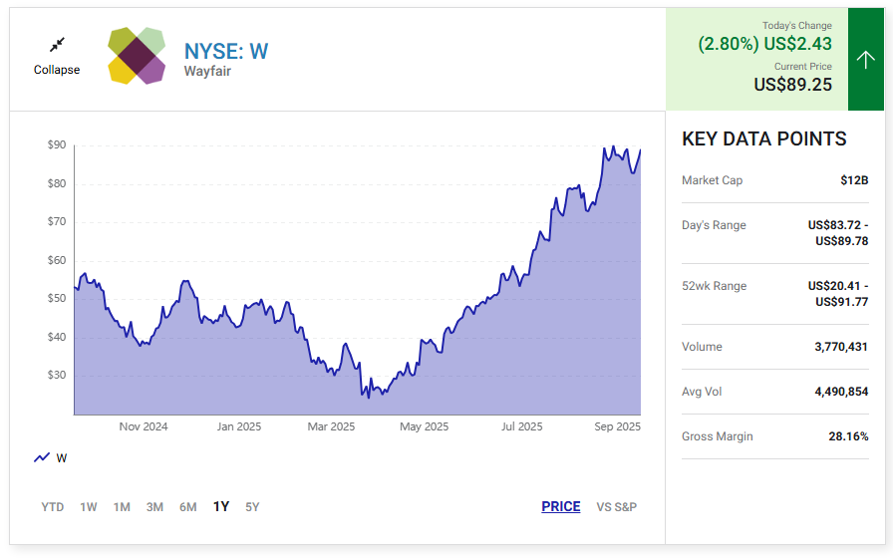Click the Collapse label
893x559 pixels.
[57, 70]
